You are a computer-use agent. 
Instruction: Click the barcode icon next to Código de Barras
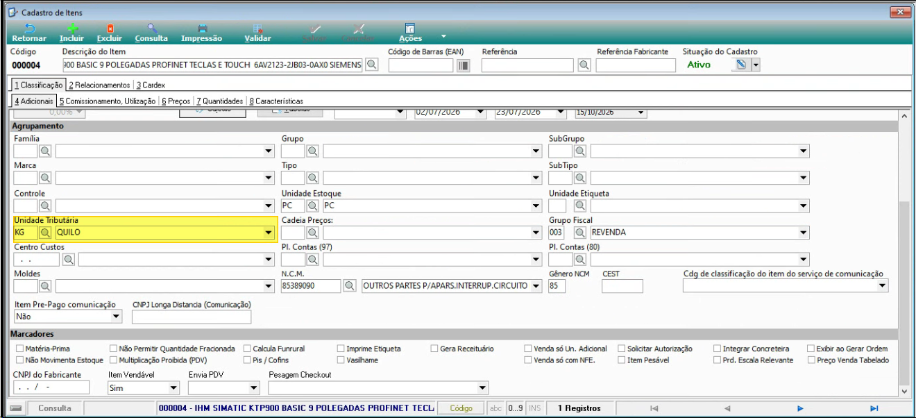pyautogui.click(x=464, y=65)
